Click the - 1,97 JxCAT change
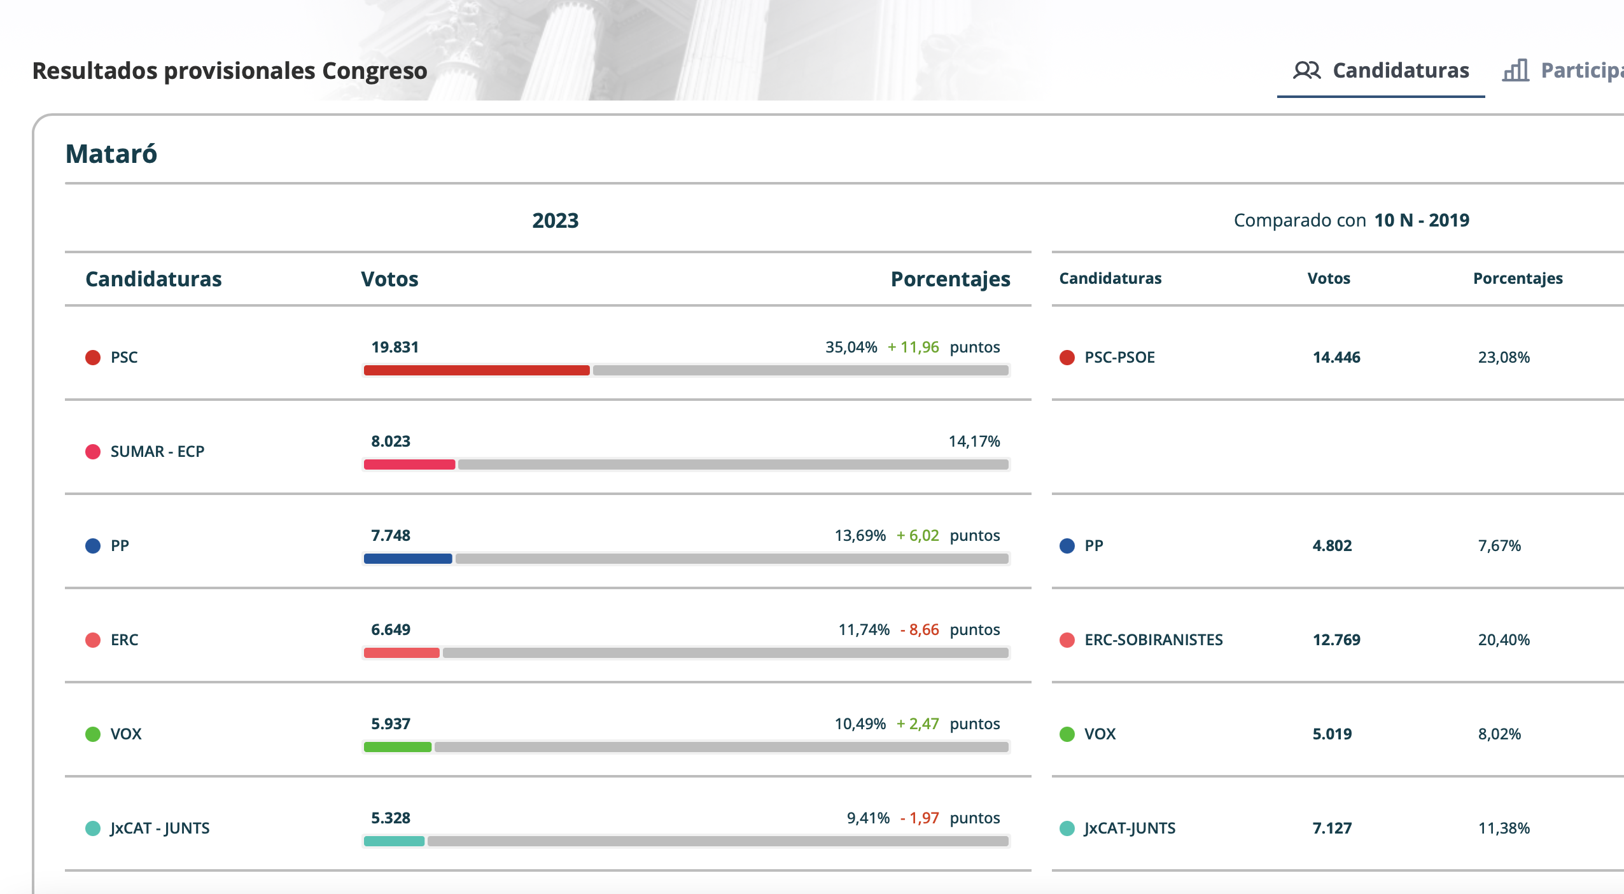The image size is (1624, 894). tap(920, 818)
